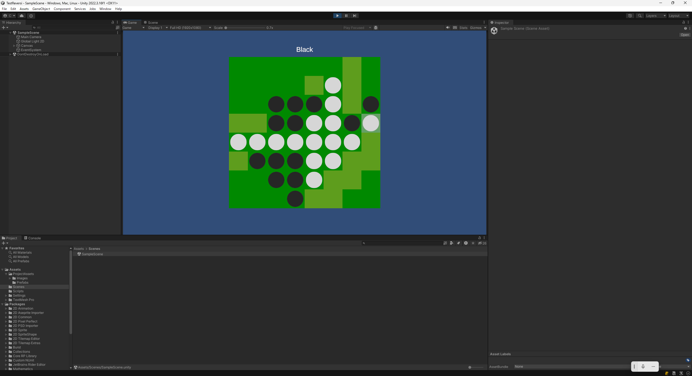Screen dimensions: 692x376
Task: Click the Open button in Inspector
Action: [x=685, y=35]
